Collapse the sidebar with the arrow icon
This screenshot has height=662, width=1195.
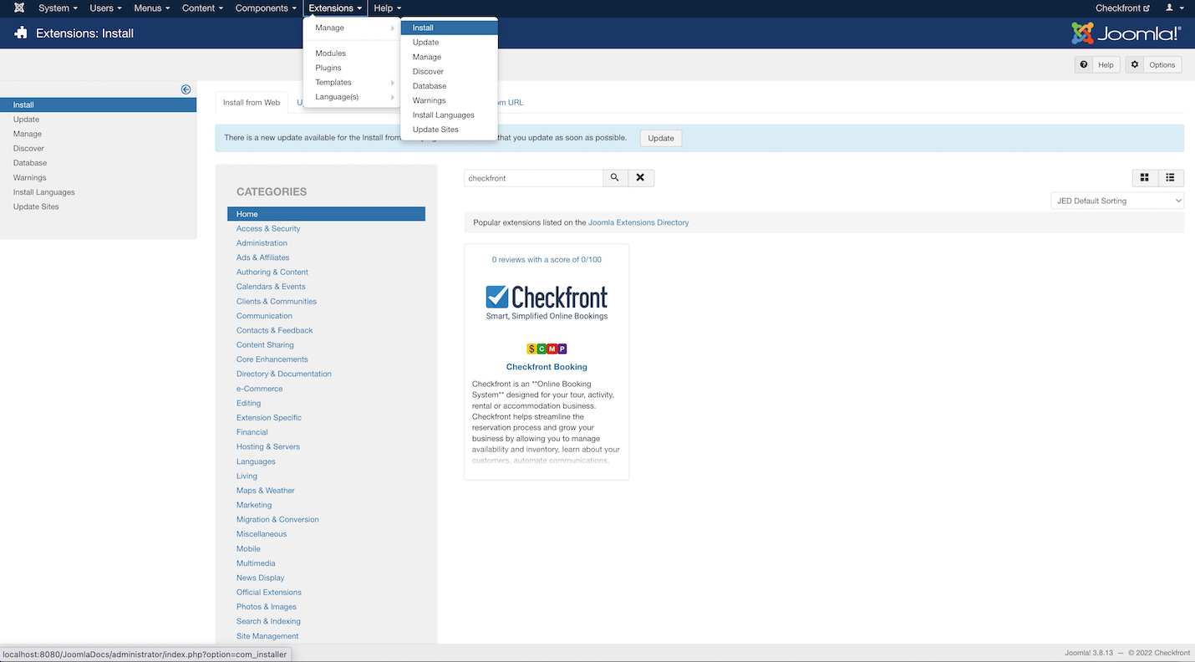(x=186, y=89)
